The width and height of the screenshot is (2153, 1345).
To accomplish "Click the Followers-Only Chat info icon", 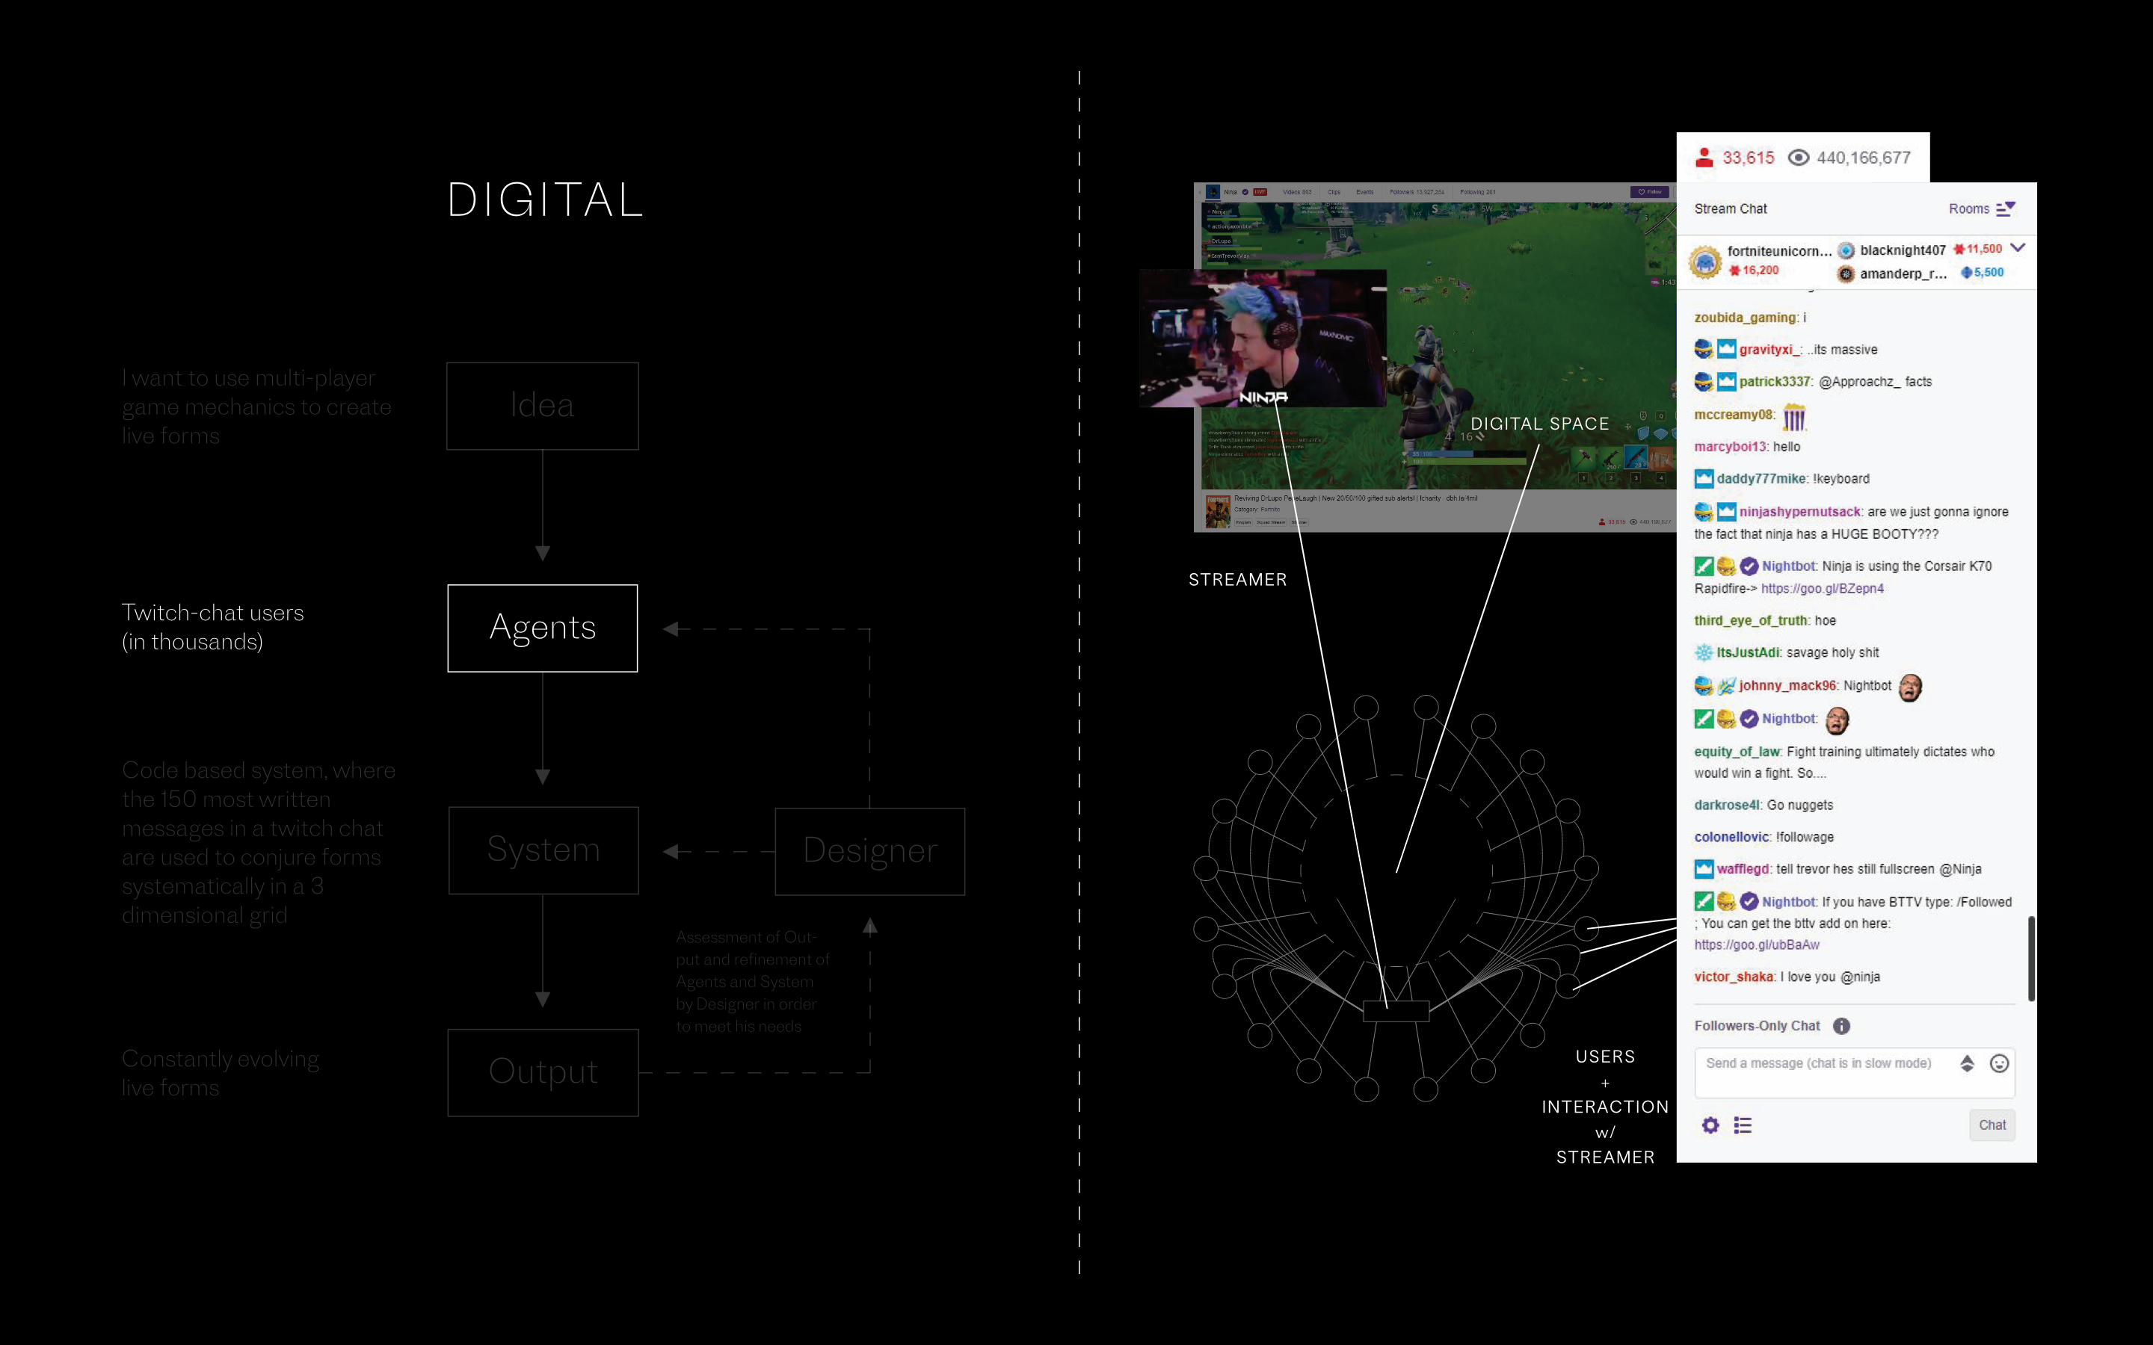I will click(x=1841, y=1026).
